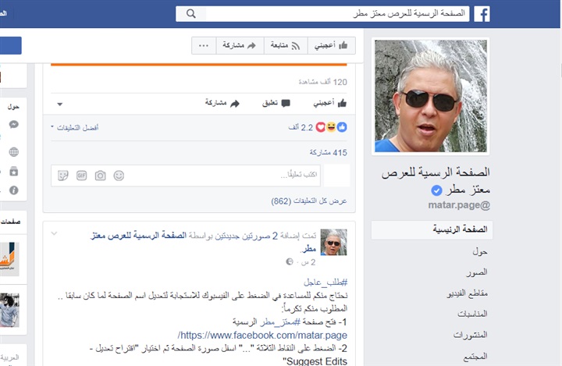Expand options chevron on photos post
This screenshot has height=366, width=562.
[x=54, y=233]
